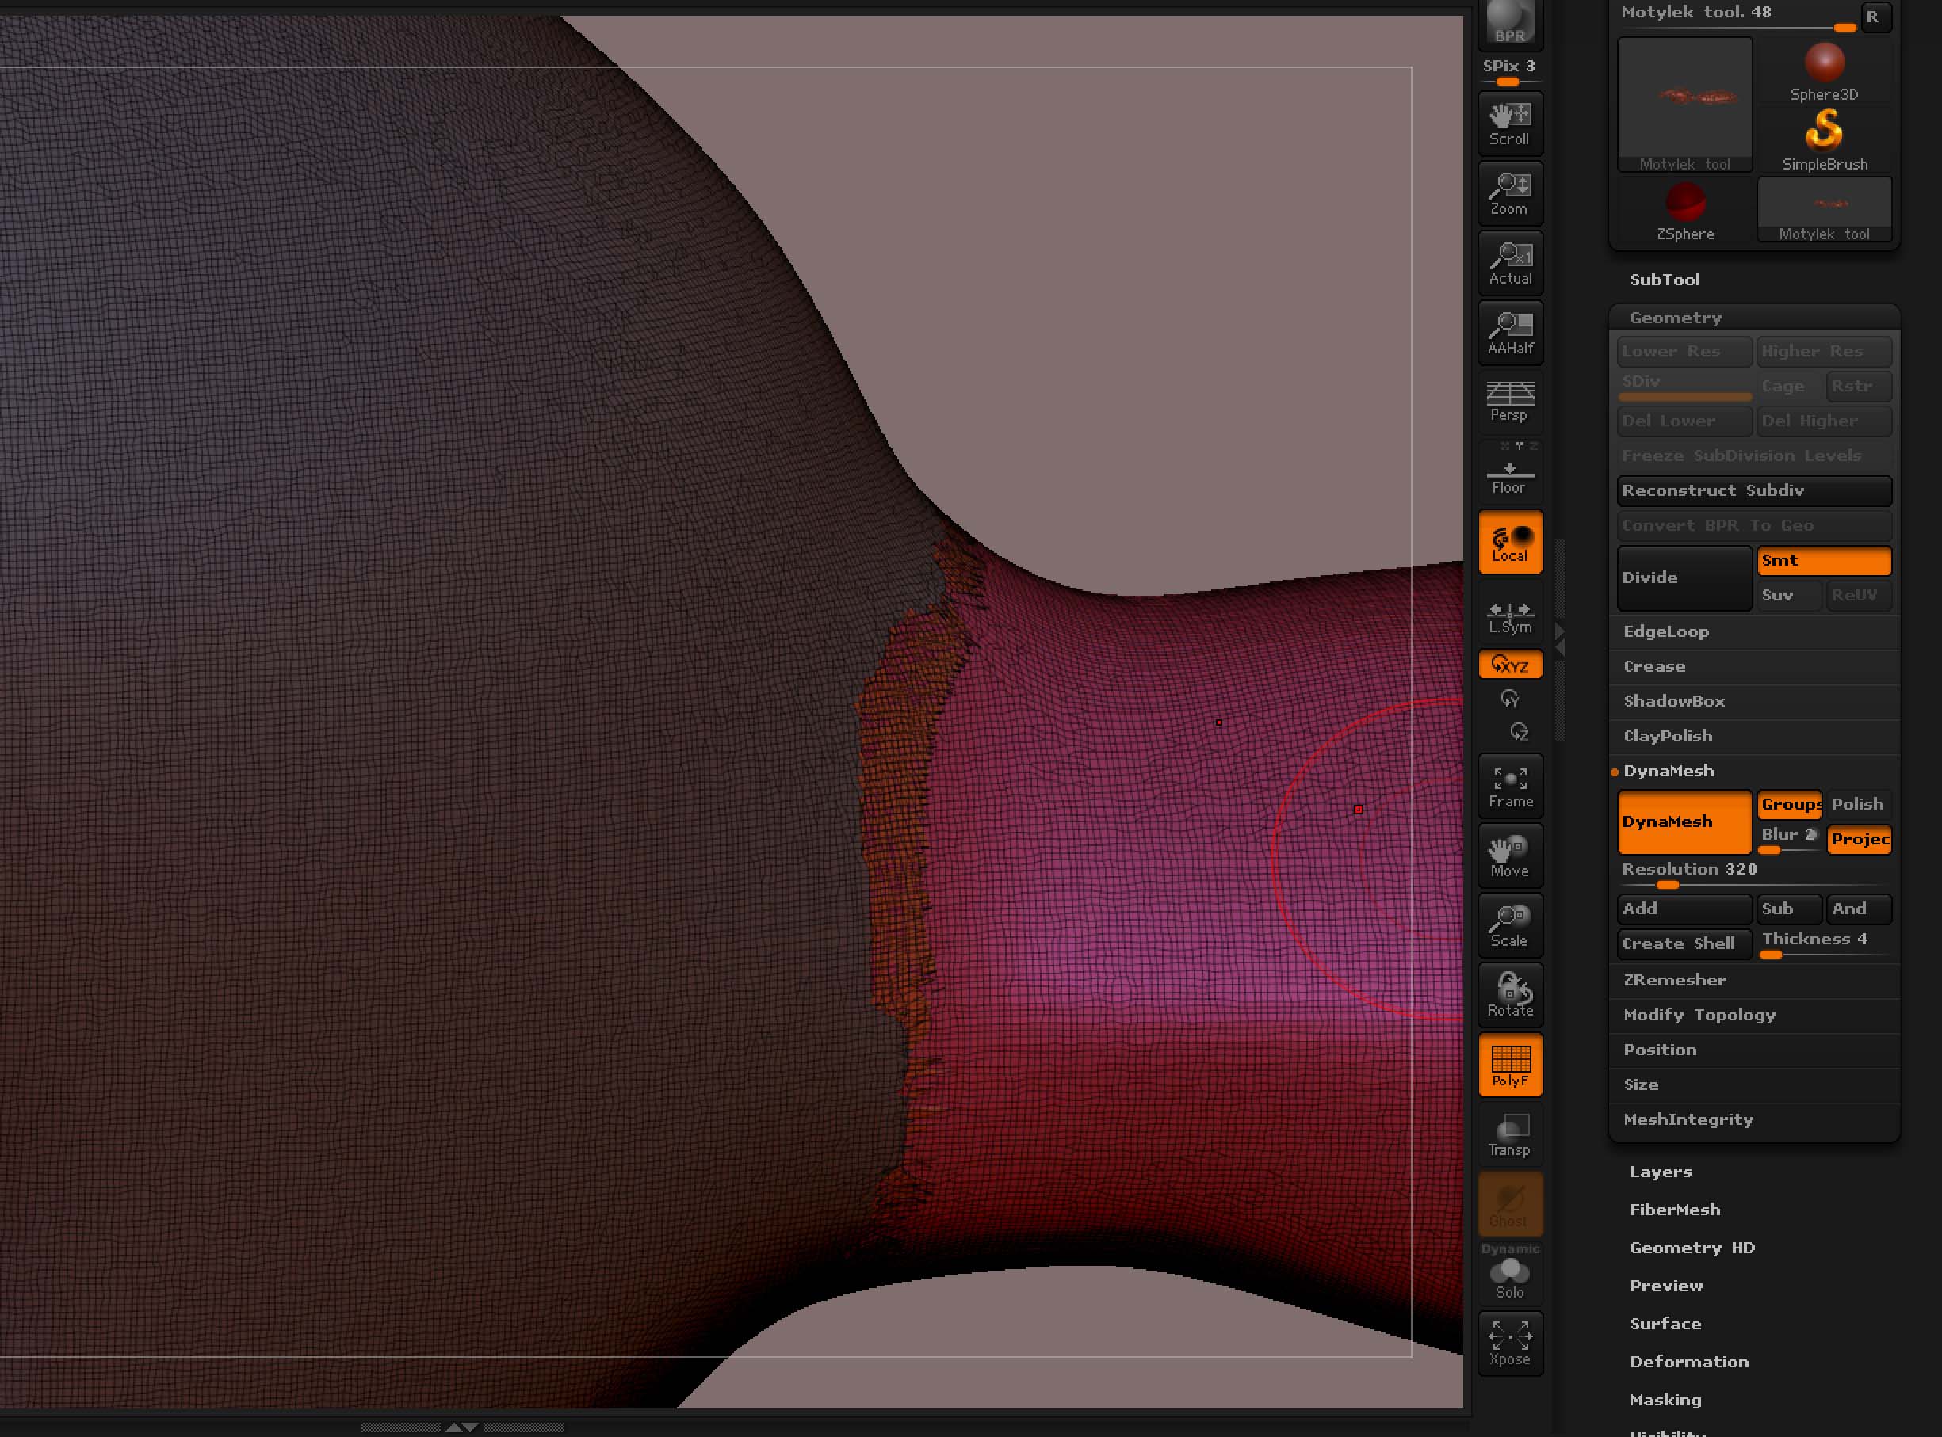Image resolution: width=1942 pixels, height=1437 pixels.
Task: Select the Frame mesh icon
Action: click(1509, 784)
